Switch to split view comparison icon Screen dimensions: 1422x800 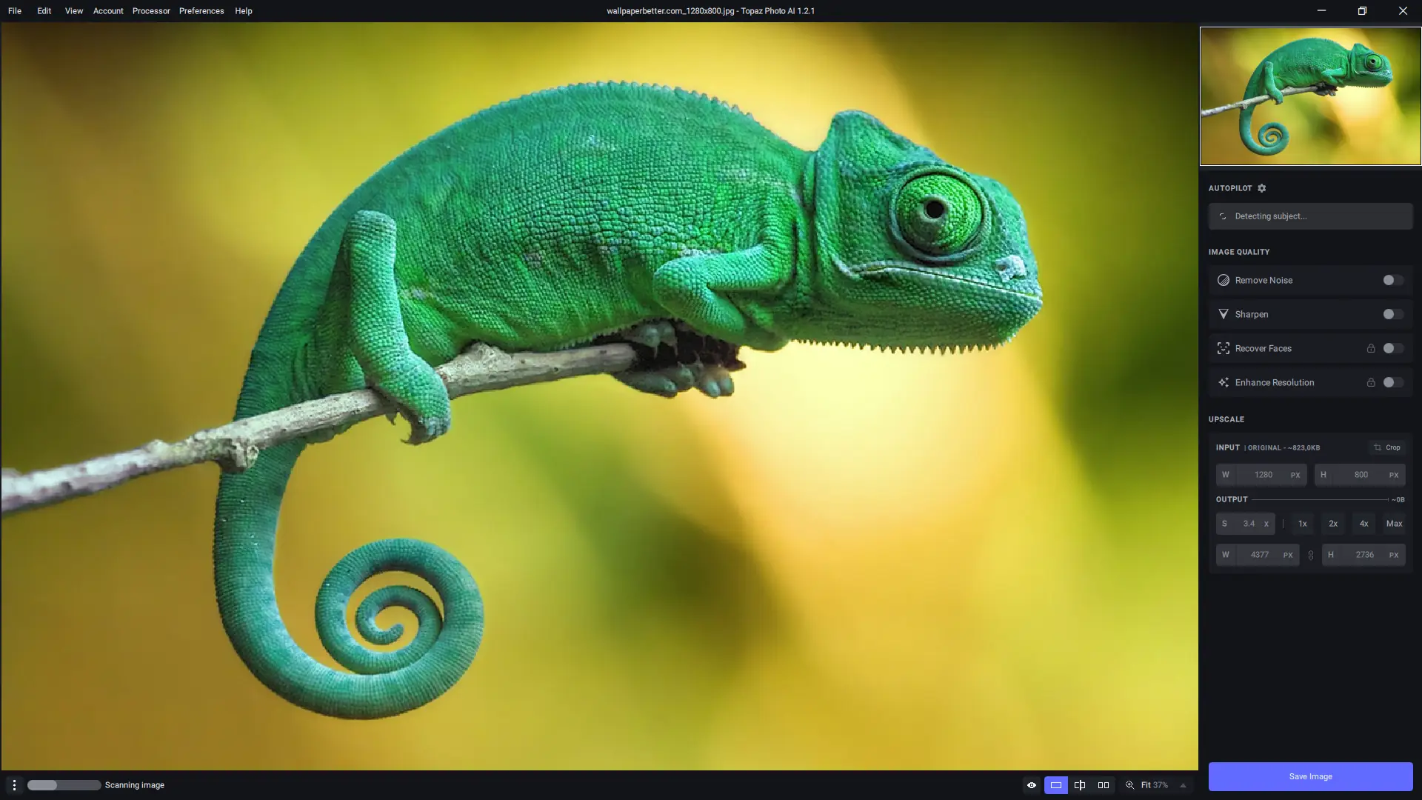point(1080,785)
